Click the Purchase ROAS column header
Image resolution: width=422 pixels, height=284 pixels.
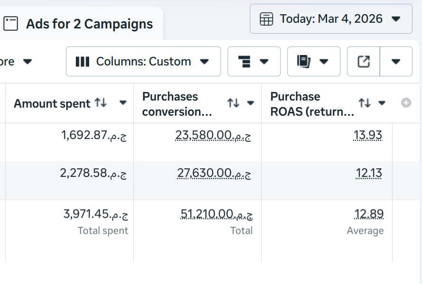(x=312, y=104)
